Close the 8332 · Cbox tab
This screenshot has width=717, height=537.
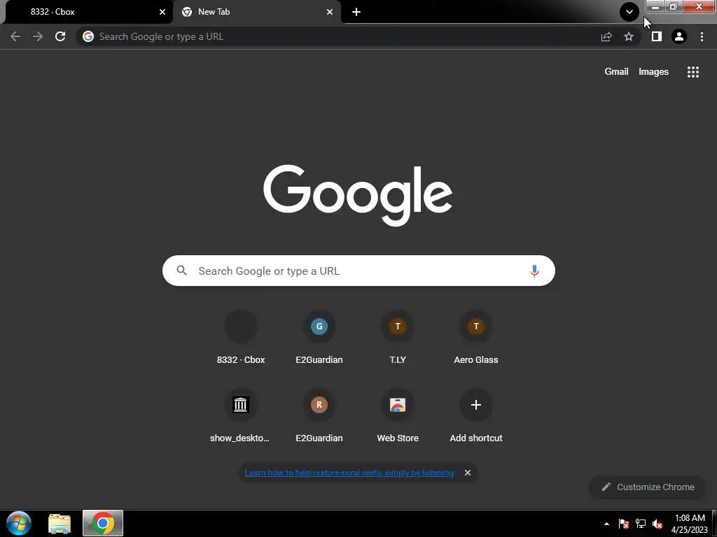pos(162,12)
